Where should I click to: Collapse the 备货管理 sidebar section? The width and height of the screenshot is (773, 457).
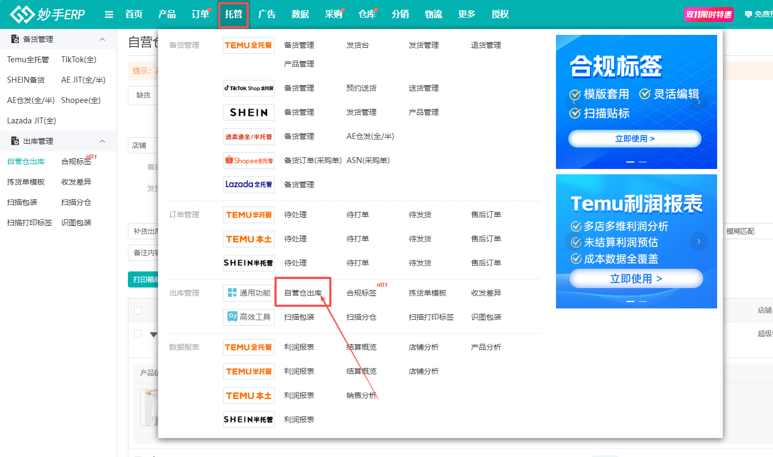[102, 39]
